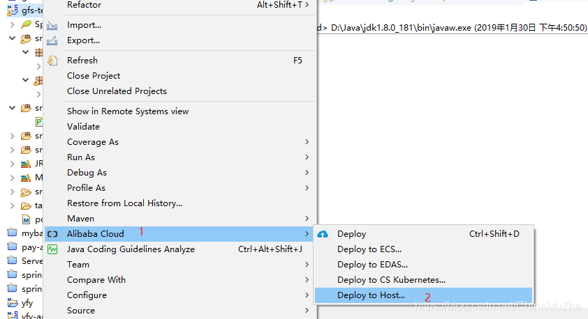This screenshot has height=319, width=588.
Task: Select the Serve project in the tree
Action: tap(32, 261)
